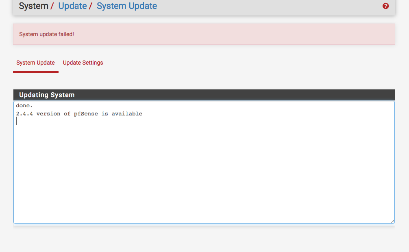Screen dimensions: 409x252
Task: Click the Update breadcrumb link
Action: click(x=72, y=6)
